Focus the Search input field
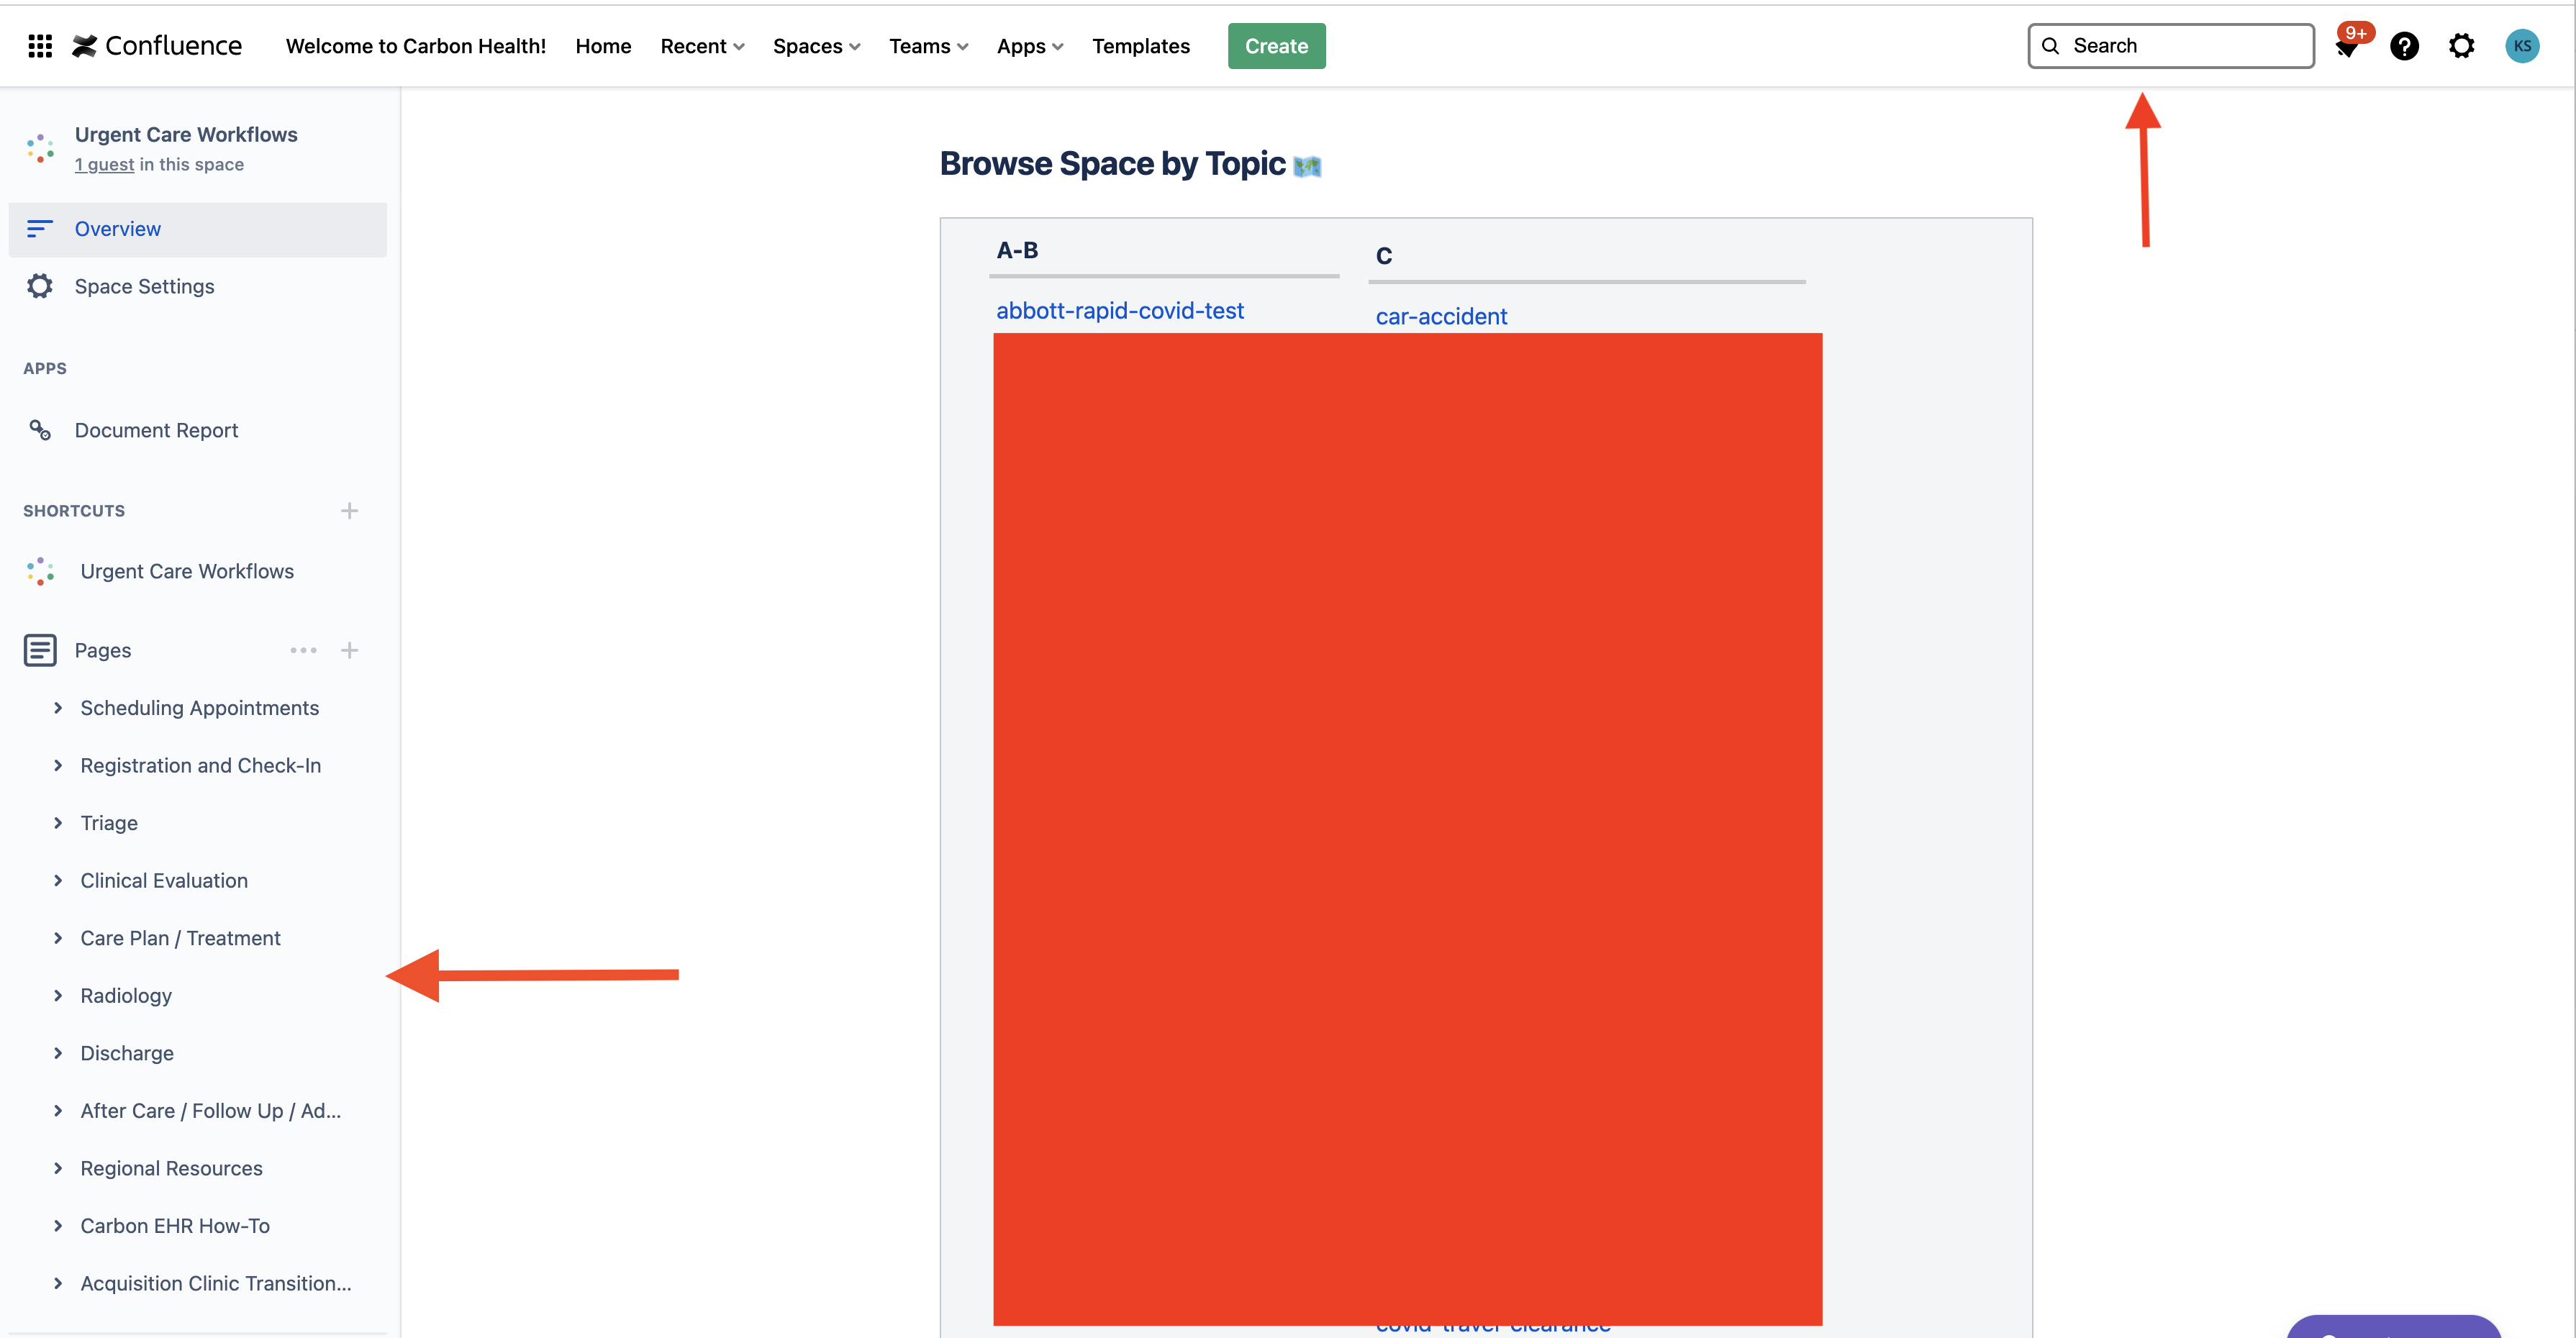 (2171, 46)
